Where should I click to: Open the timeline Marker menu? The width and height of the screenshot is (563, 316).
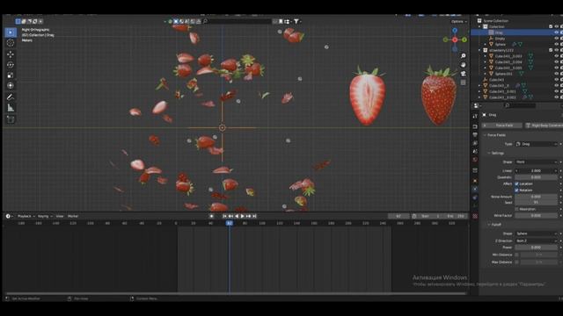pos(73,217)
